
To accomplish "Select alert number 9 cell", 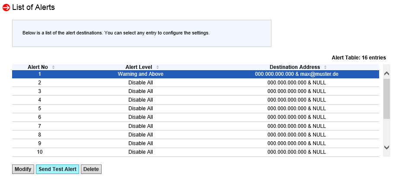I will (39, 143).
